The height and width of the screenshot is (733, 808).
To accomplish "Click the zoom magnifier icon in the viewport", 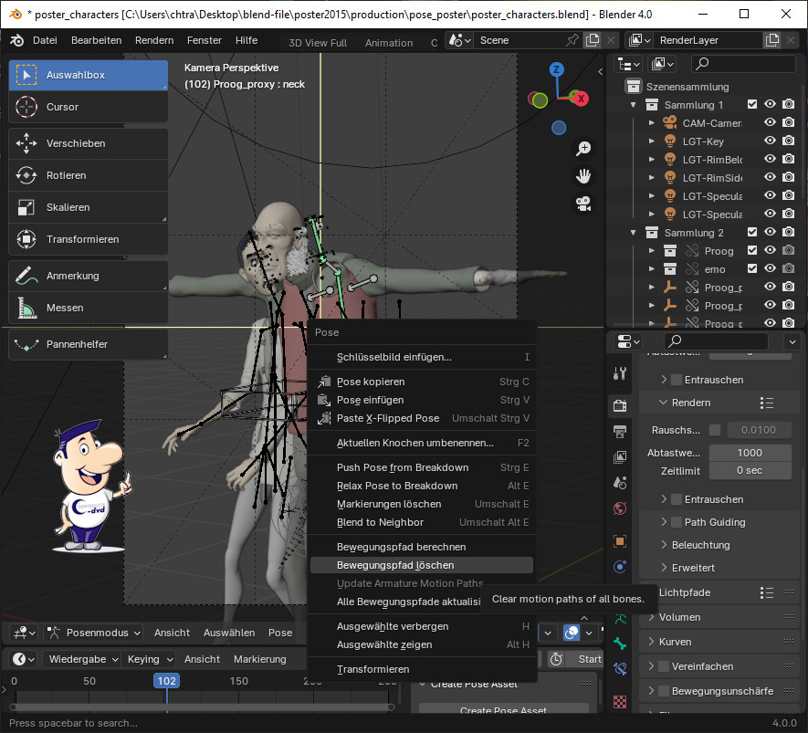I will pos(583,149).
